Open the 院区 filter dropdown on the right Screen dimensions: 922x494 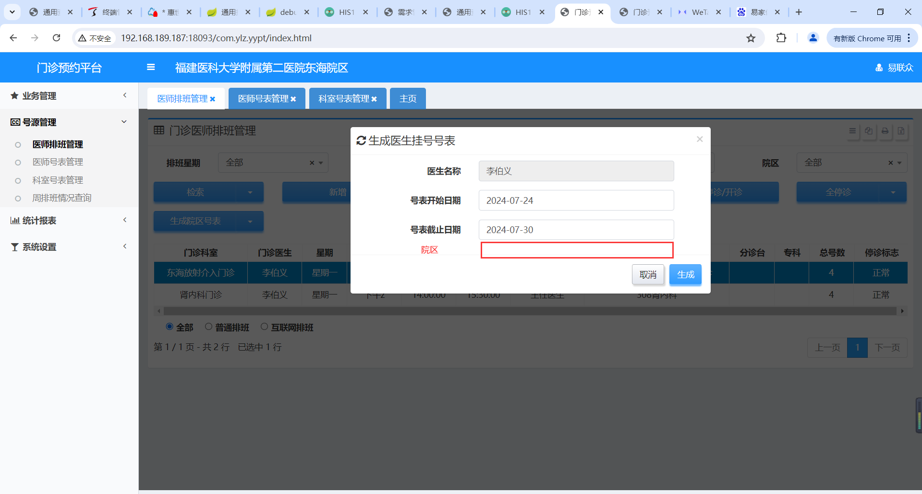tap(852, 163)
